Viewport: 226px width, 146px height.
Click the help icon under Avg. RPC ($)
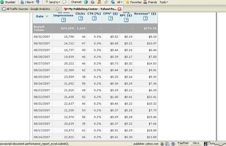[126, 20]
